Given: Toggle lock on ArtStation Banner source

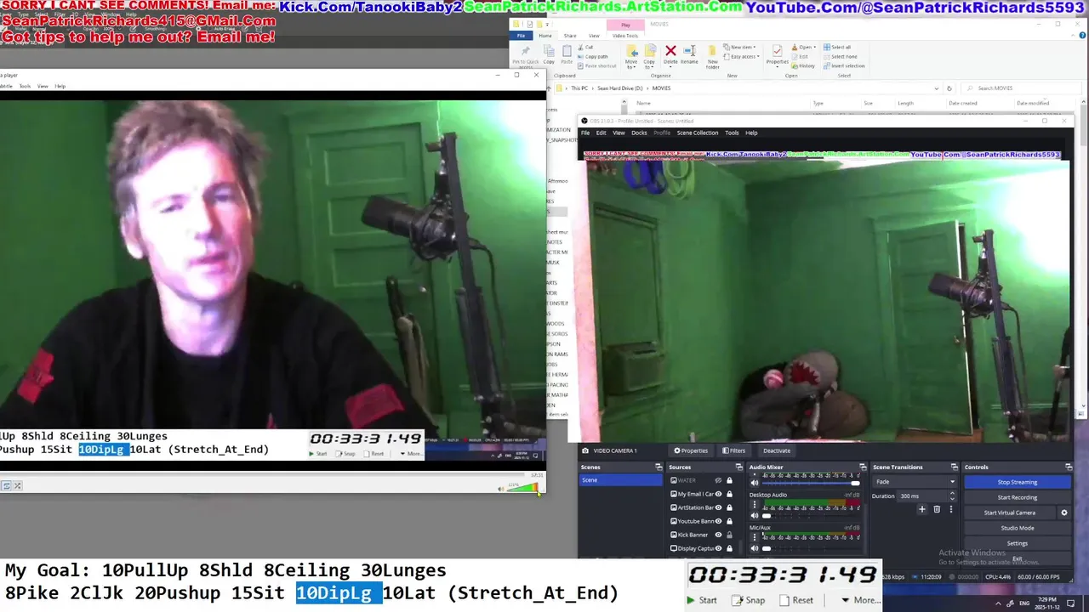Looking at the screenshot, I should pyautogui.click(x=729, y=507).
